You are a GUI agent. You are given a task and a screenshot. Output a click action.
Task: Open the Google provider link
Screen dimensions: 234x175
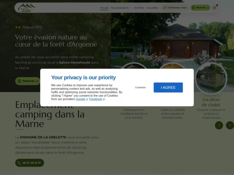coord(80,99)
